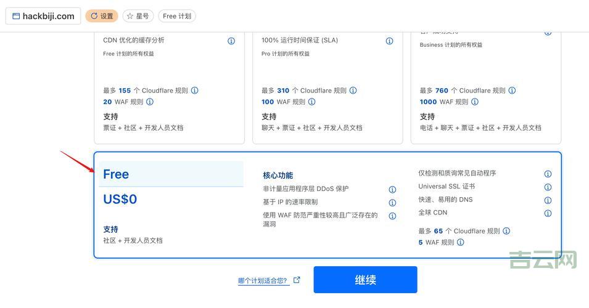
Task: Open info icon for 100% 运行时间保证 (SLA)
Action: point(390,41)
